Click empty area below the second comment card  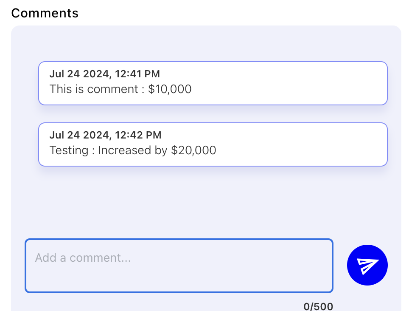click(x=212, y=200)
